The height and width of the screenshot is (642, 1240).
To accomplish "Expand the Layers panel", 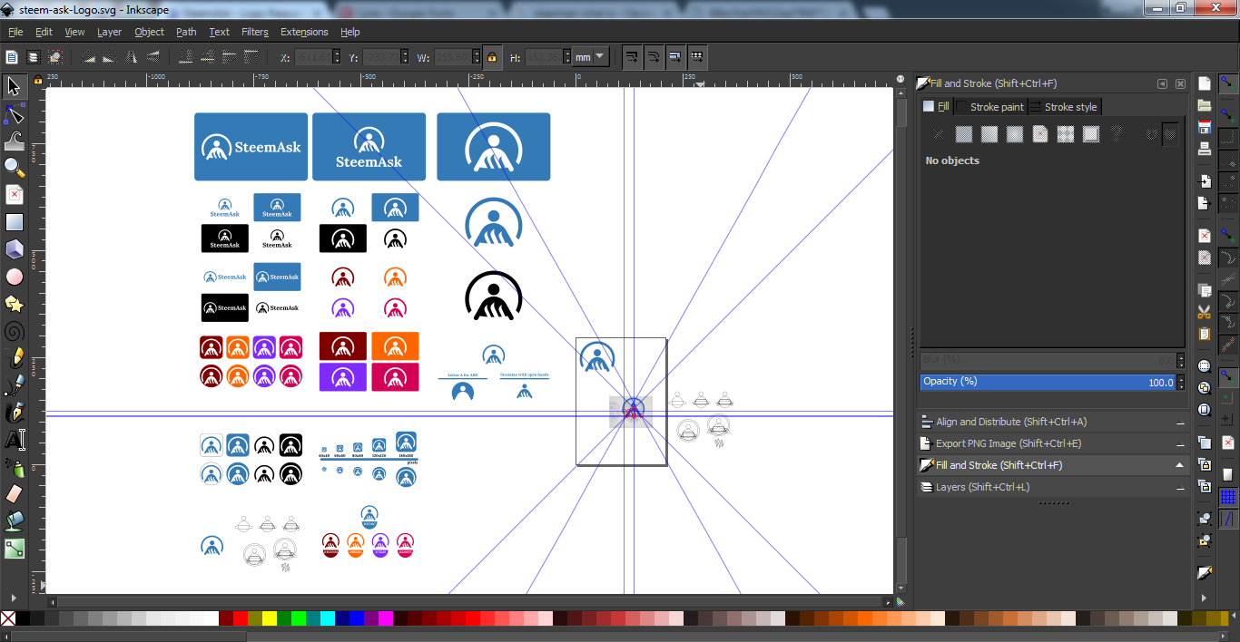I will click(1052, 487).
